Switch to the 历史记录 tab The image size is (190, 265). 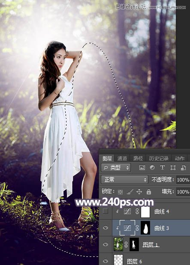tap(159, 158)
